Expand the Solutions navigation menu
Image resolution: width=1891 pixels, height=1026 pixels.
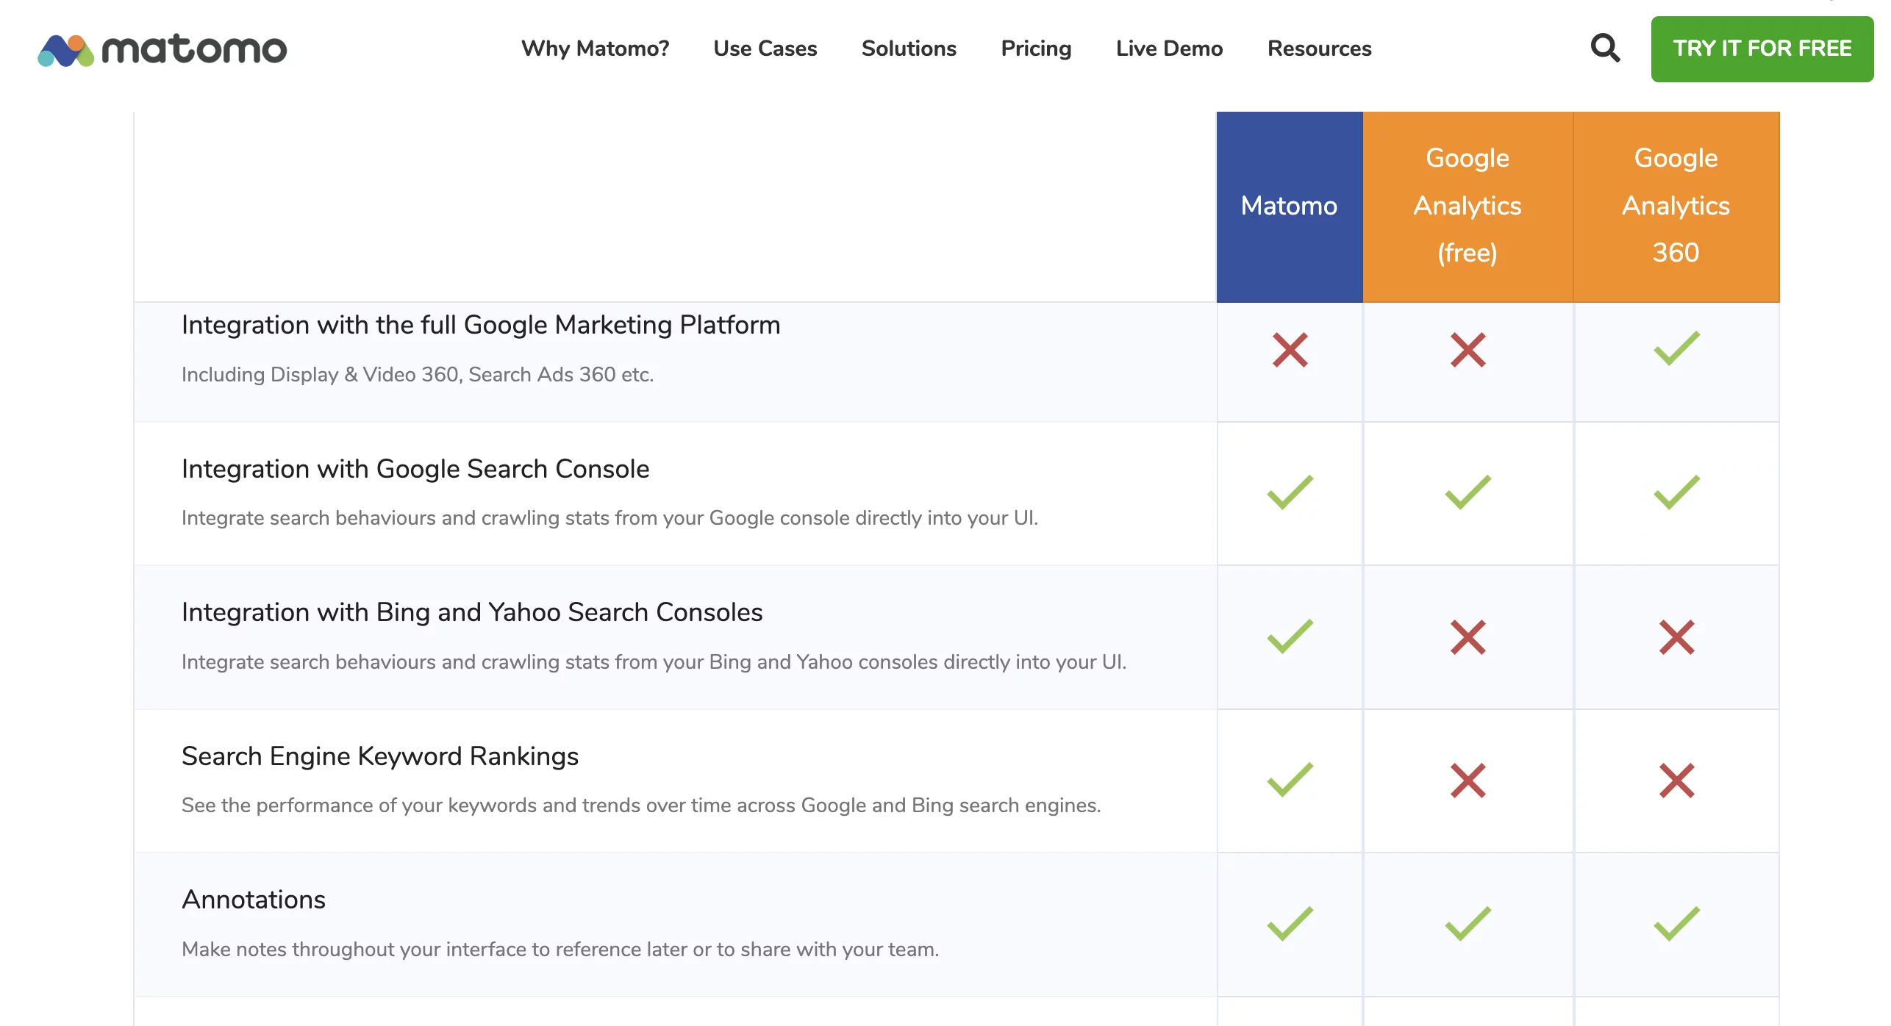[x=909, y=49]
